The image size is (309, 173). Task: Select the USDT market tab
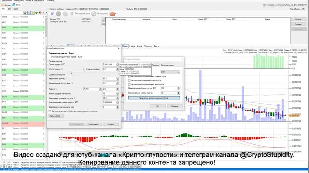15,9
